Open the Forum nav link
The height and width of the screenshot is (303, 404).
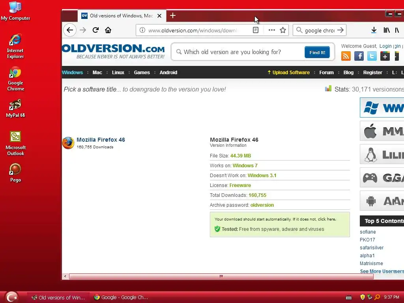[326, 73]
